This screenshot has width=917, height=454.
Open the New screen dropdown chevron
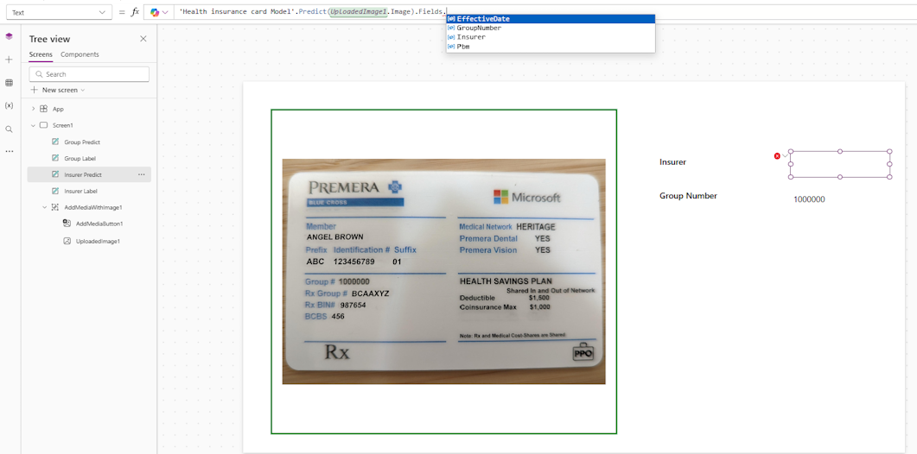pos(83,91)
